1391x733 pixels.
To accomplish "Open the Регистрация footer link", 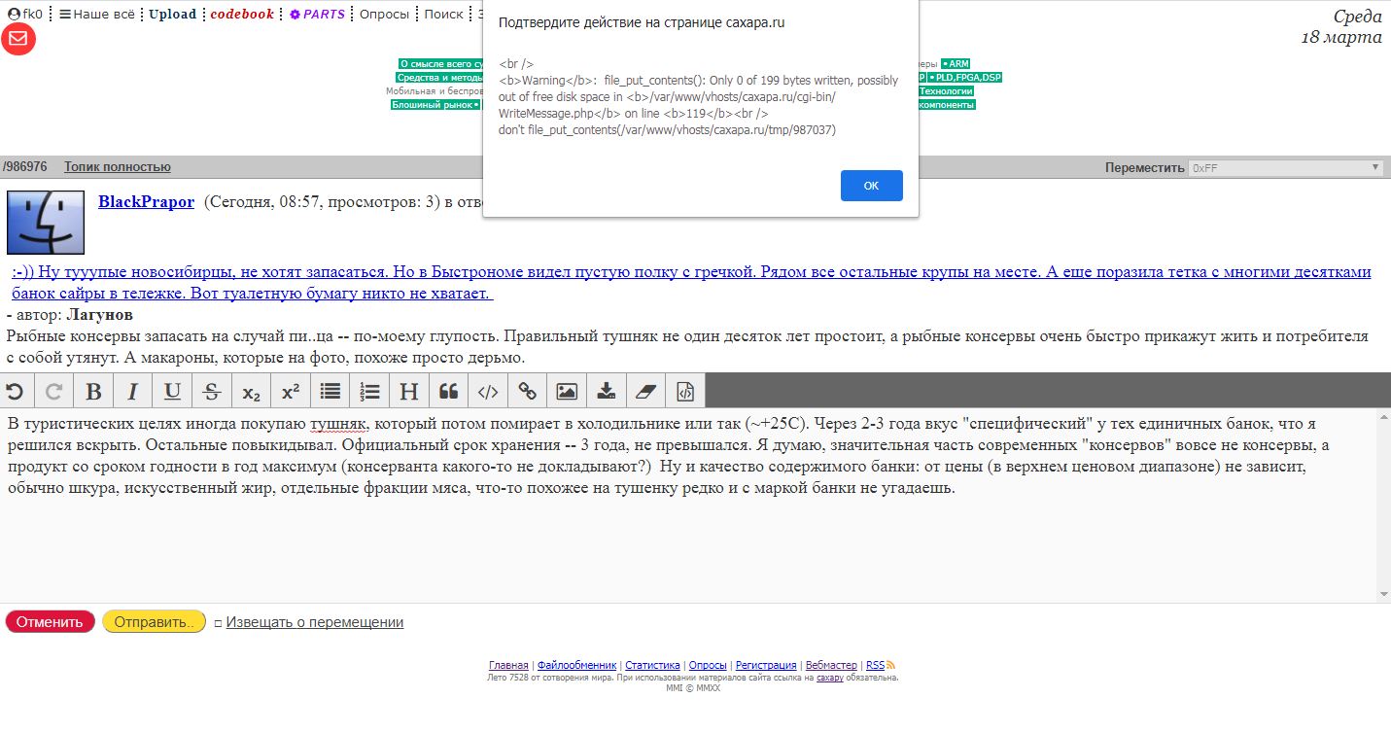I will [766, 665].
